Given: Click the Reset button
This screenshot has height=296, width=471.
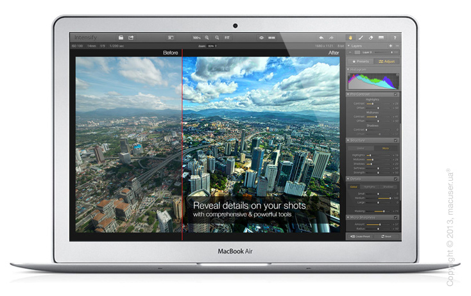Looking at the screenshot, I should 386,236.
